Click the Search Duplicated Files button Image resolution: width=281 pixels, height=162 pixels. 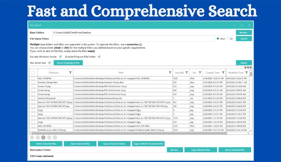(x=68, y=63)
